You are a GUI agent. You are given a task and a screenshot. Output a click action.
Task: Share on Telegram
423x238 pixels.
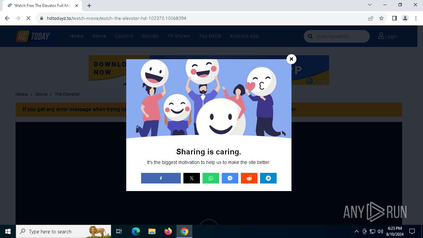click(x=268, y=178)
